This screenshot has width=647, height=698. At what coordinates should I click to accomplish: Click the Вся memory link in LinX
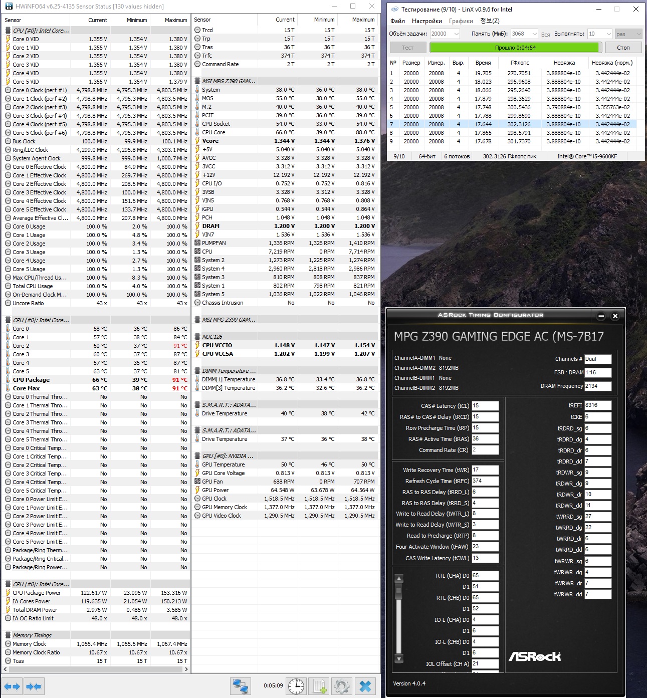click(546, 35)
